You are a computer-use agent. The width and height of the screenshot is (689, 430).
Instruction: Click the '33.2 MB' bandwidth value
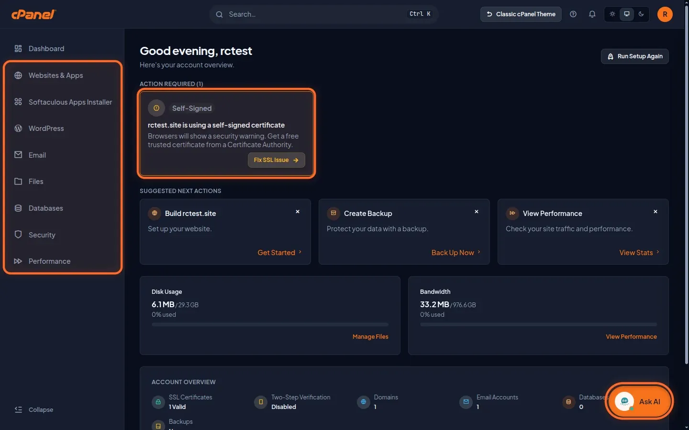[x=434, y=304]
